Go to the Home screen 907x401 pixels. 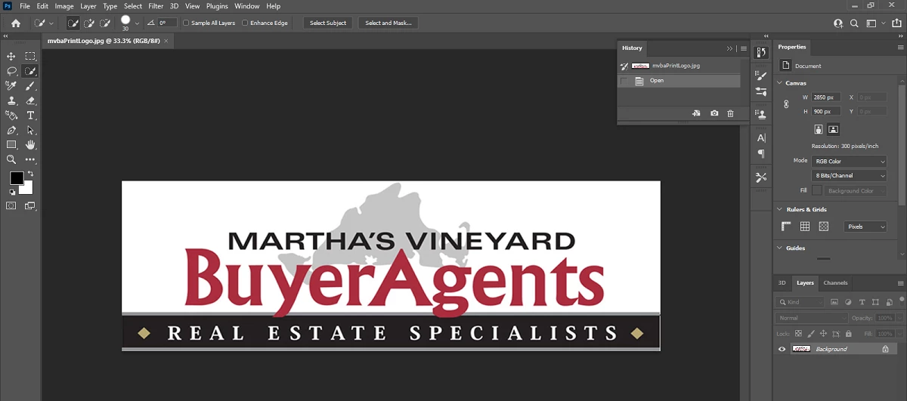[15, 23]
